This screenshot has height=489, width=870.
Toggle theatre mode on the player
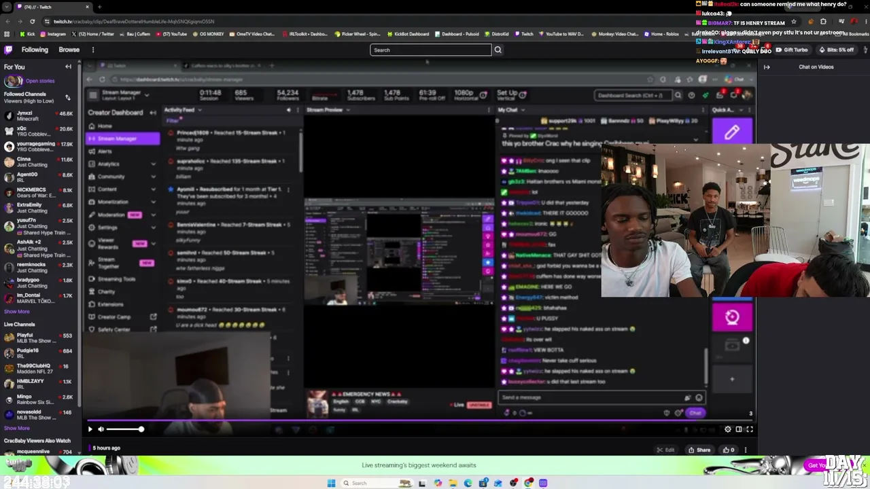[x=739, y=429]
